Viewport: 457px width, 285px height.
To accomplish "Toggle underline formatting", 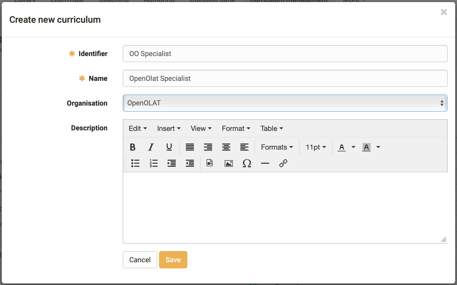I will tap(169, 147).
